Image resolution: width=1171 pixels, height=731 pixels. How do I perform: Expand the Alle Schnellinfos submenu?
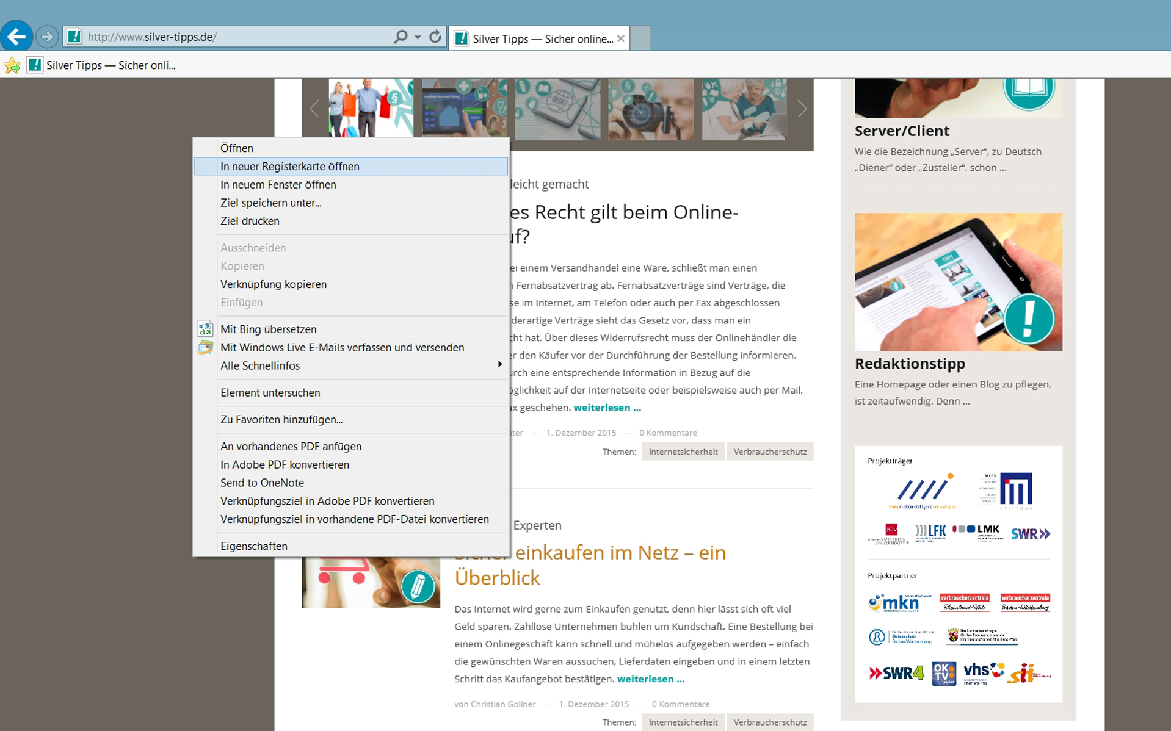click(499, 365)
